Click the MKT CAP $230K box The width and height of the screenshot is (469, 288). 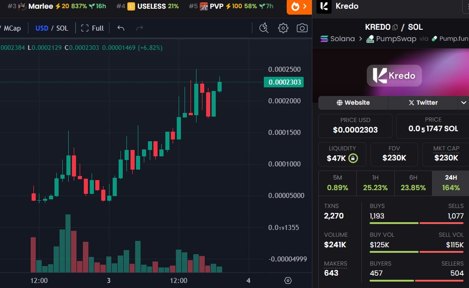pos(446,155)
